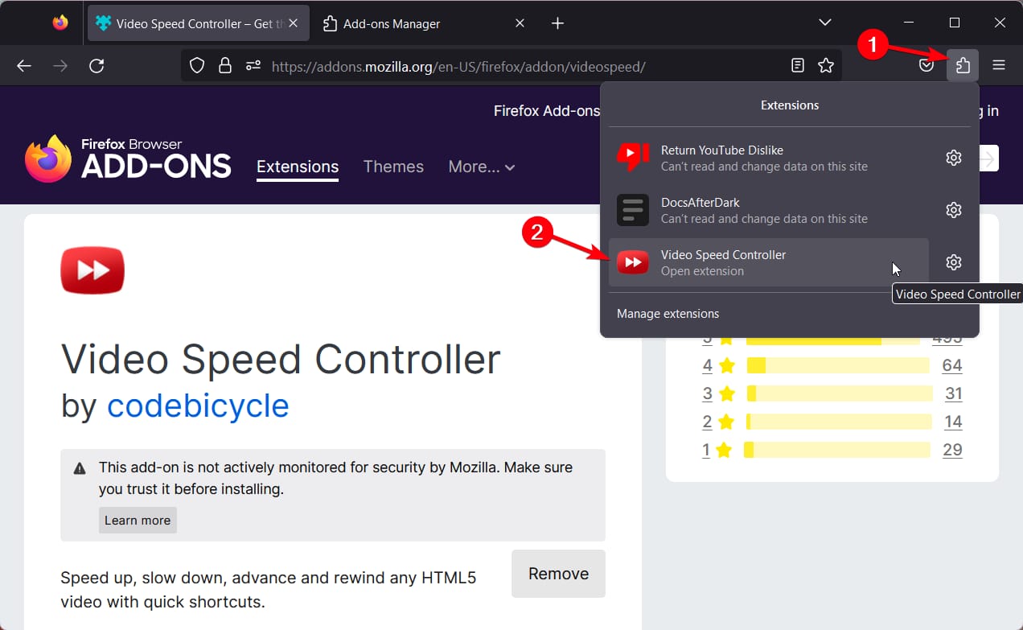Bookmark this page with the star icon
Image resolution: width=1023 pixels, height=630 pixels.
826,66
